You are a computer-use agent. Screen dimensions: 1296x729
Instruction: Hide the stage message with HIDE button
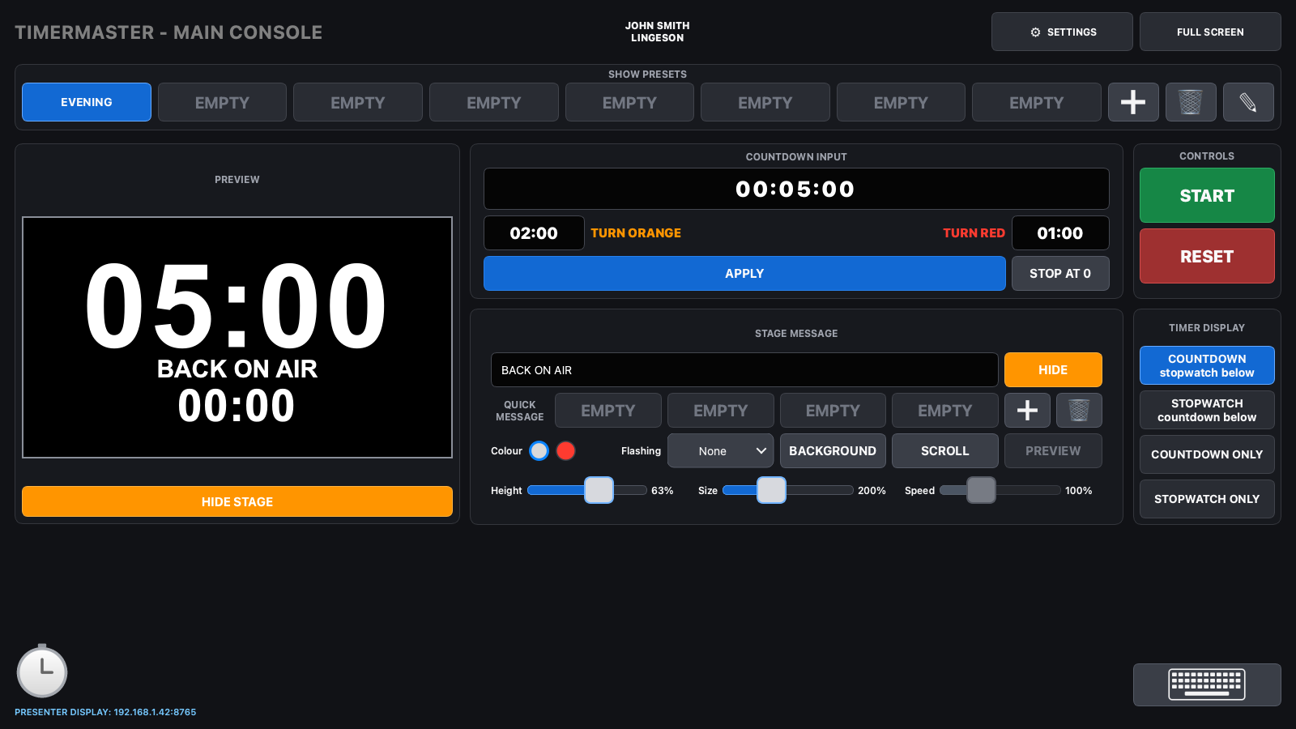click(x=1053, y=369)
